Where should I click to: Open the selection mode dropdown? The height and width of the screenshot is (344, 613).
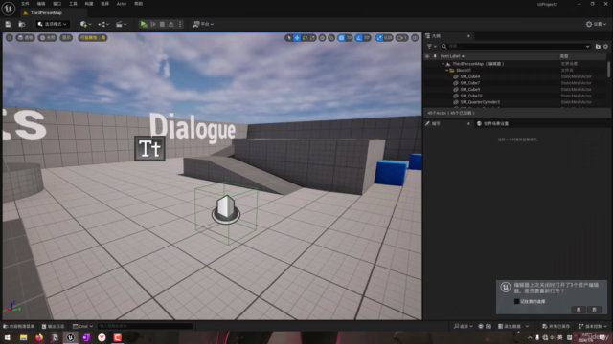pyautogui.click(x=53, y=24)
